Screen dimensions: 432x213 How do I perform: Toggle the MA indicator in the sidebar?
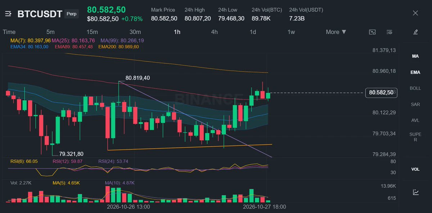tap(415, 56)
